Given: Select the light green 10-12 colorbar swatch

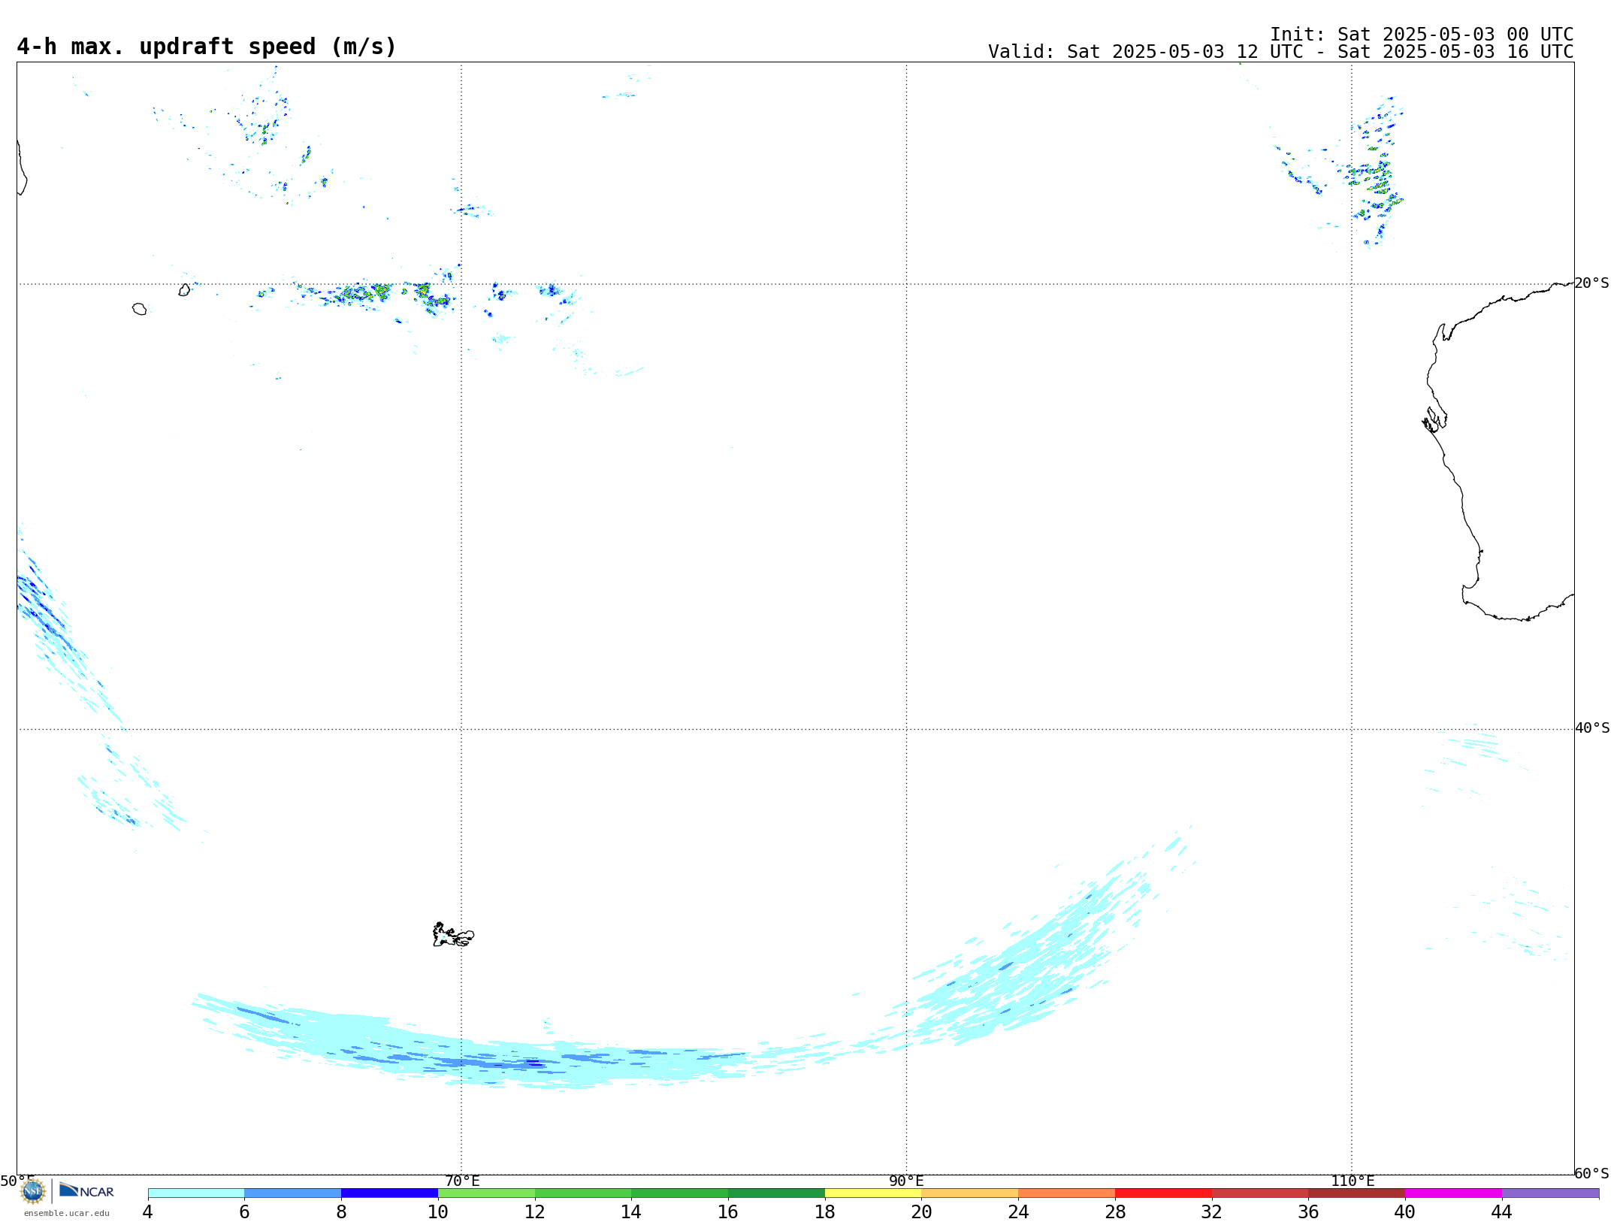Looking at the screenshot, I should (x=486, y=1193).
